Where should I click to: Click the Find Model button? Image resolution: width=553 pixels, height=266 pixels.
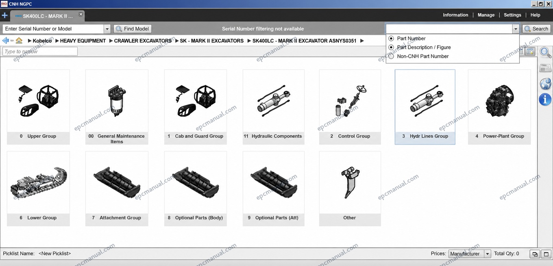click(133, 29)
